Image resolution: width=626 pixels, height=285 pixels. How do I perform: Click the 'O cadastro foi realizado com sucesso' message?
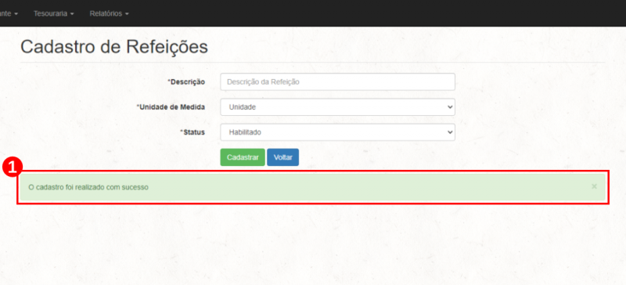point(88,187)
